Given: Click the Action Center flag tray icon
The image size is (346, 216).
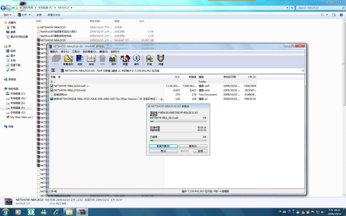Looking at the screenshot, I should (x=313, y=212).
